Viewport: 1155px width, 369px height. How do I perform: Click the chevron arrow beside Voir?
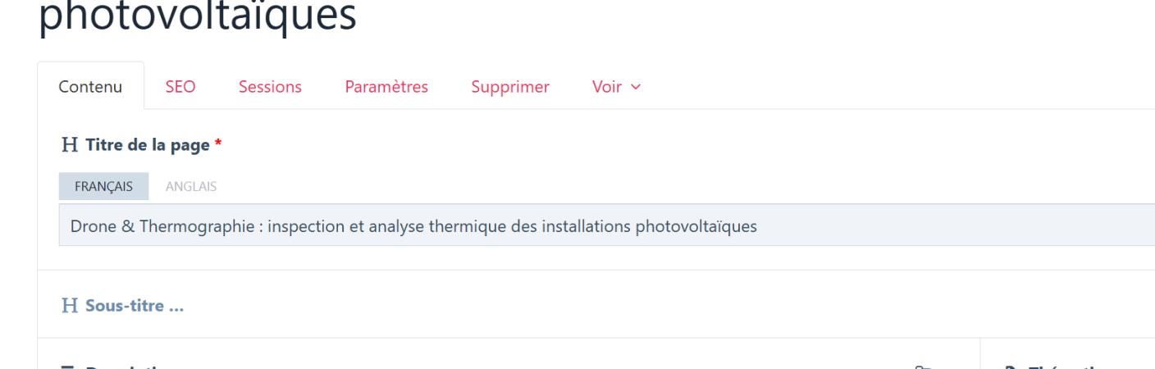[x=636, y=87]
